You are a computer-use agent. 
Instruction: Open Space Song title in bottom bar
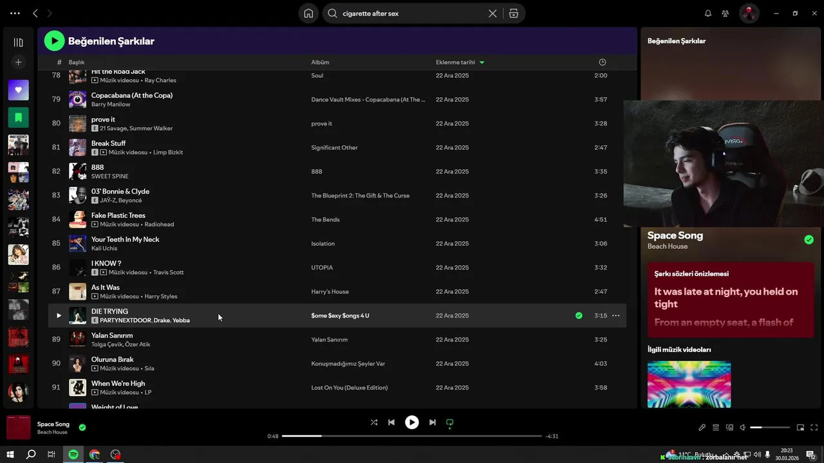coord(53,424)
